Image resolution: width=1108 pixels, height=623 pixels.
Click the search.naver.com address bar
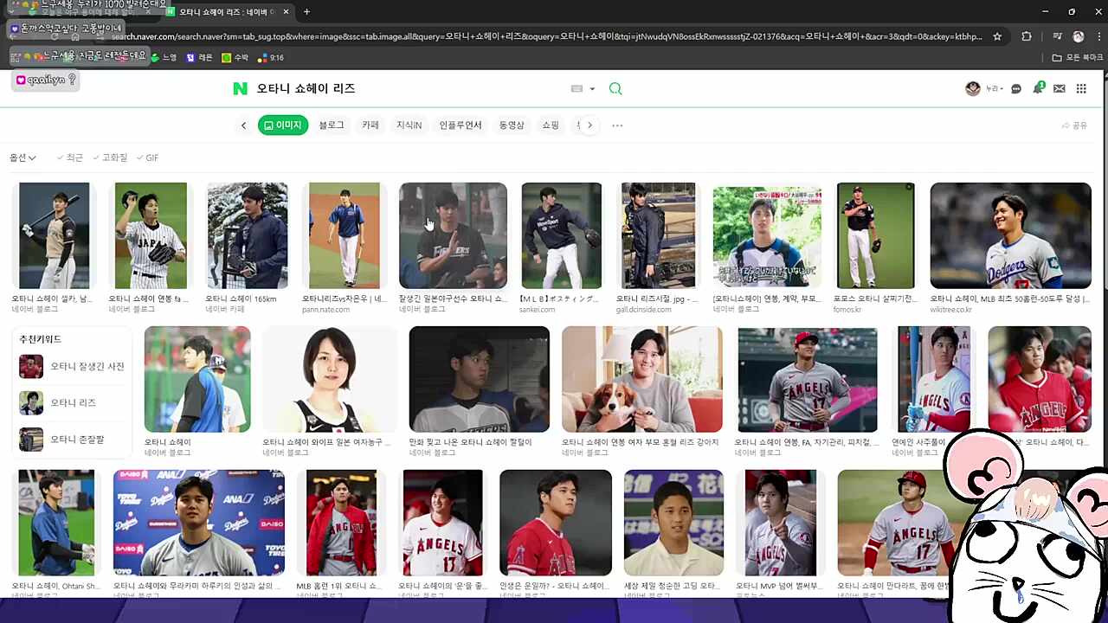pyautogui.click(x=545, y=36)
